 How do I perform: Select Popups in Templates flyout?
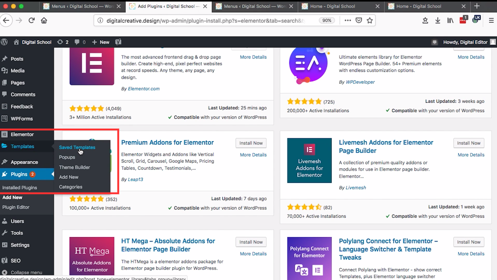tap(67, 157)
